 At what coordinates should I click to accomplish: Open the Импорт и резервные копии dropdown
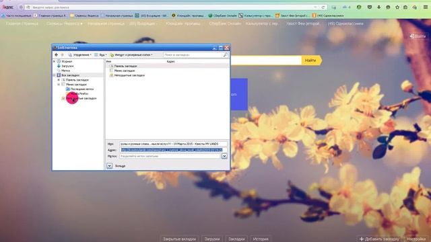coord(131,55)
